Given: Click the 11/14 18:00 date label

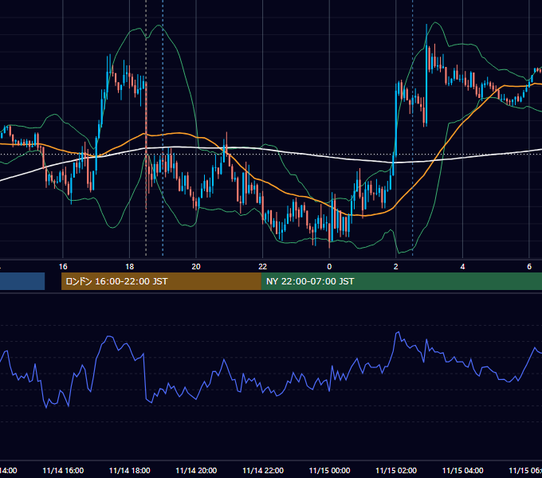Looking at the screenshot, I should [130, 471].
